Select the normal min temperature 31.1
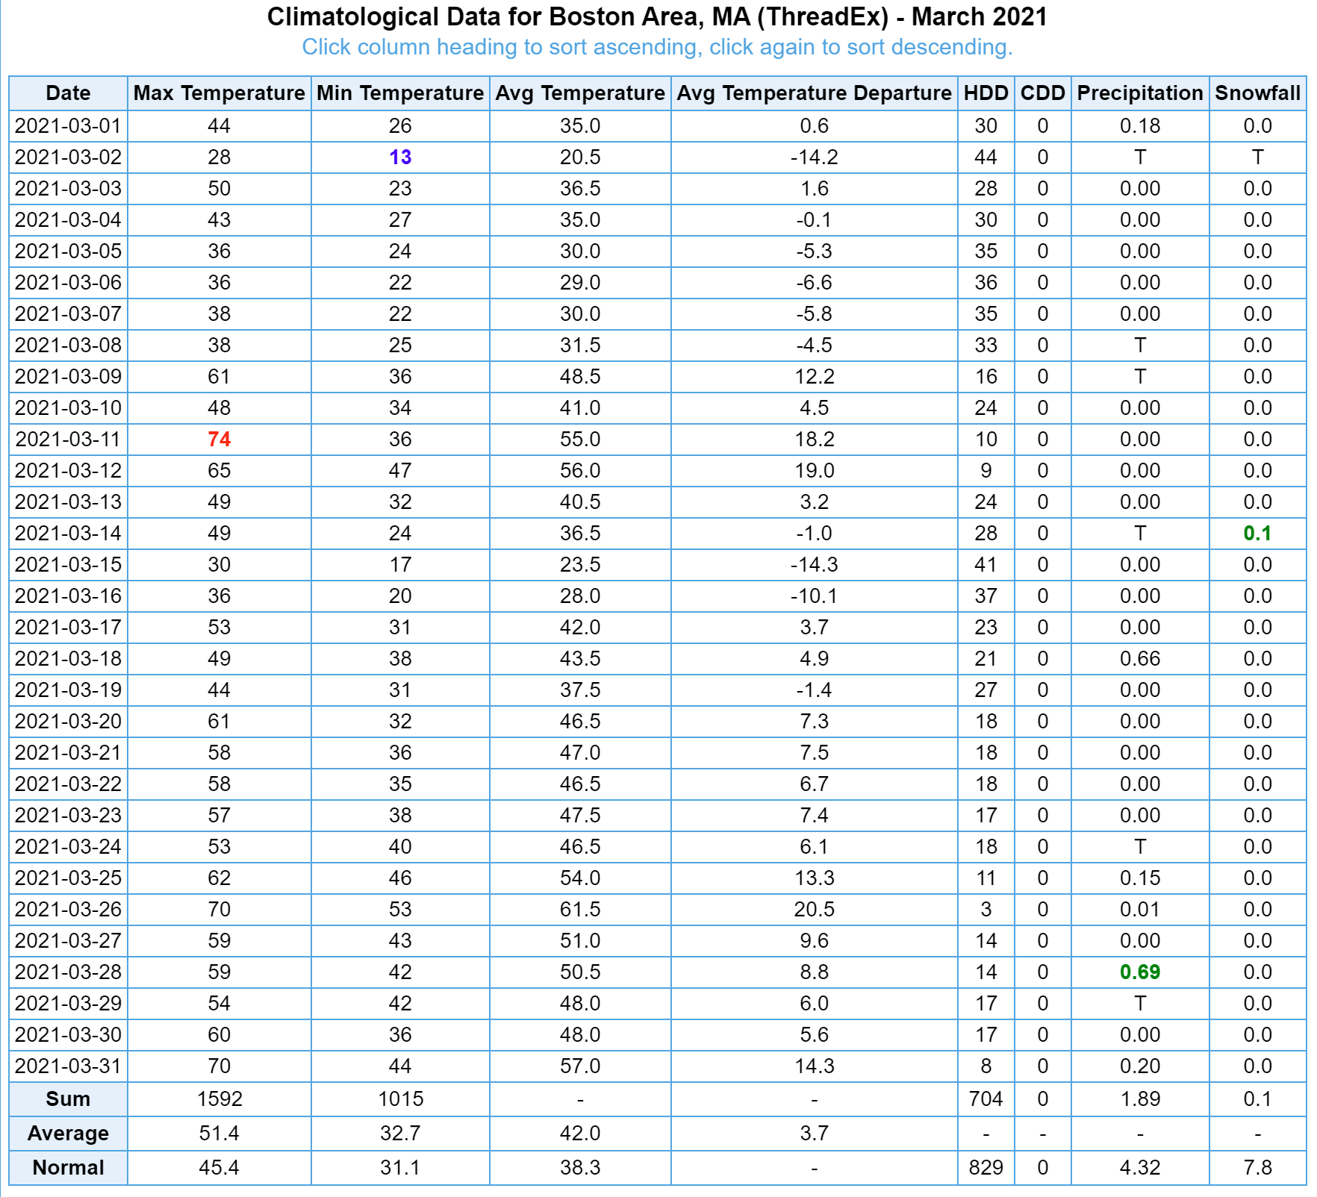The height and width of the screenshot is (1197, 1317). (x=400, y=1168)
